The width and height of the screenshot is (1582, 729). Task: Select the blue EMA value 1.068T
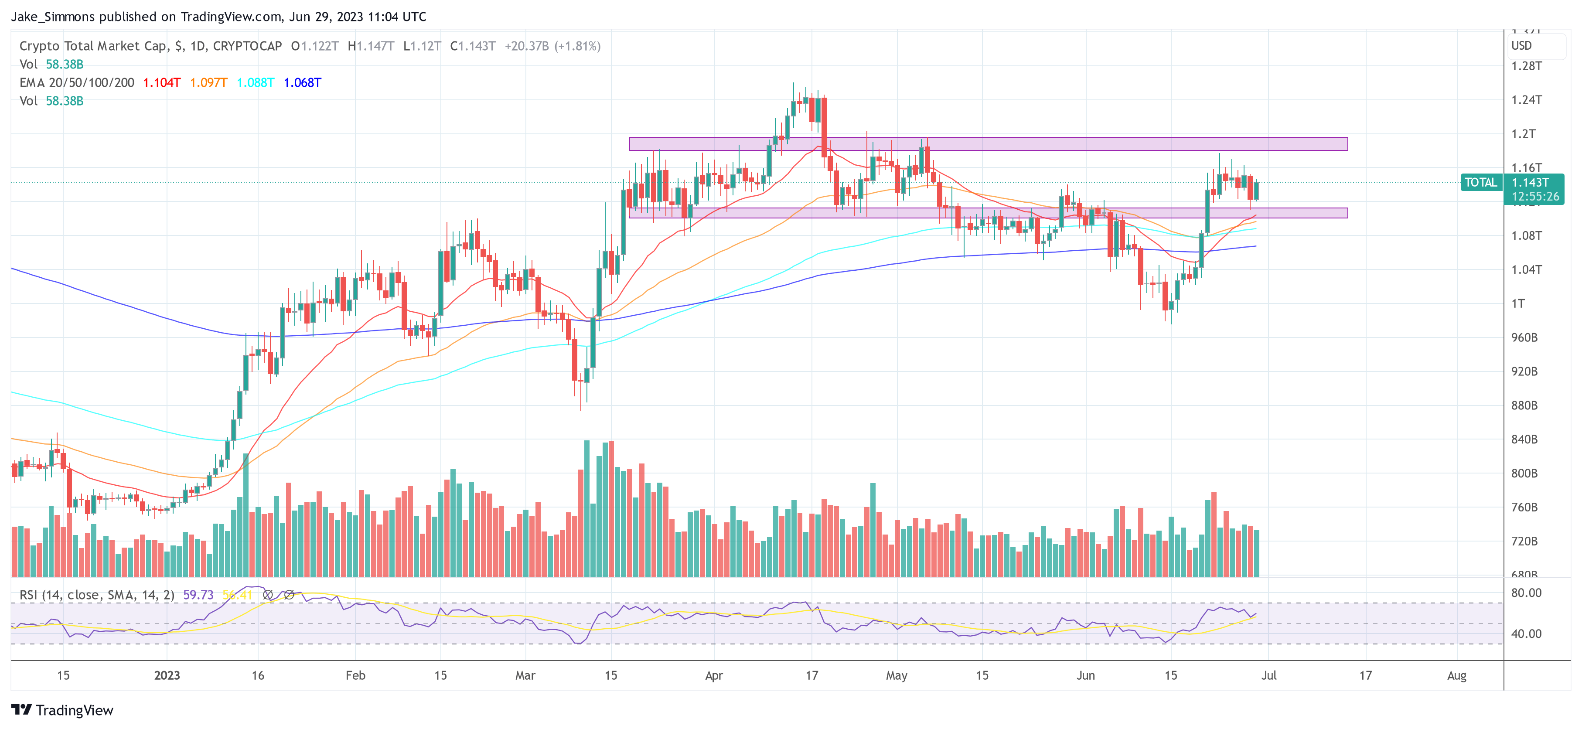(302, 82)
